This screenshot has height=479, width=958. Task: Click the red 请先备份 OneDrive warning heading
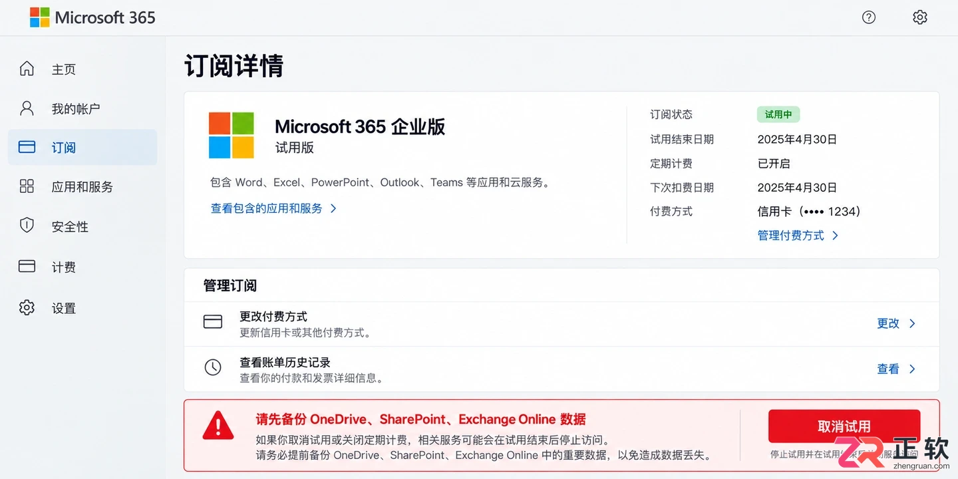421,419
